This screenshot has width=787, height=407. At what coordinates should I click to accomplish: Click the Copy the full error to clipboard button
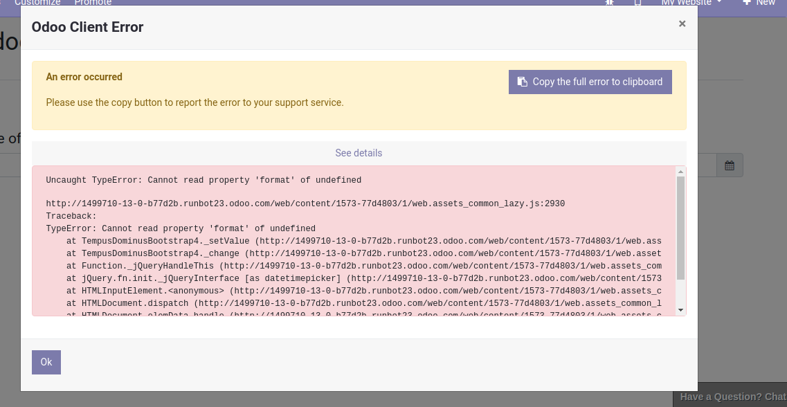(x=590, y=82)
